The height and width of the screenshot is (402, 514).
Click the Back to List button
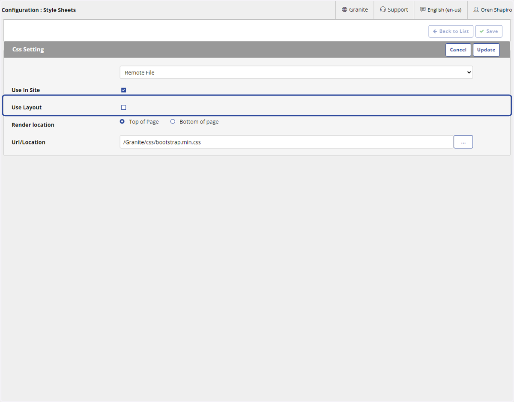(451, 31)
